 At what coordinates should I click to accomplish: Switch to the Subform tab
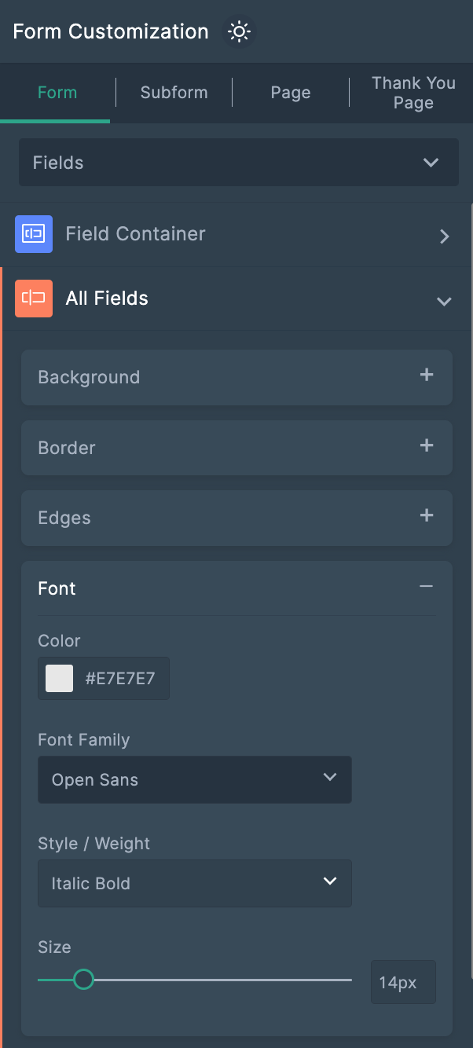174,93
